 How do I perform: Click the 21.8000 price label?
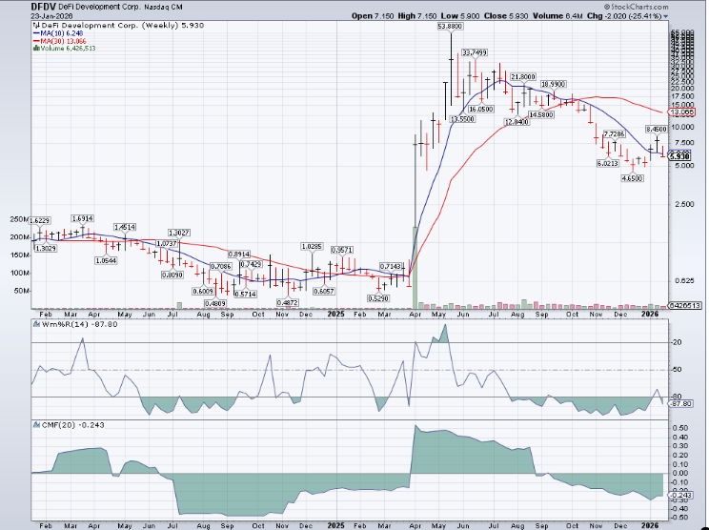click(x=523, y=75)
